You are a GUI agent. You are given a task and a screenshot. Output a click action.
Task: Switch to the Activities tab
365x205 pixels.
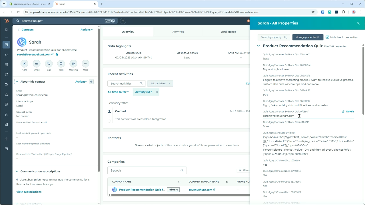coord(178,32)
